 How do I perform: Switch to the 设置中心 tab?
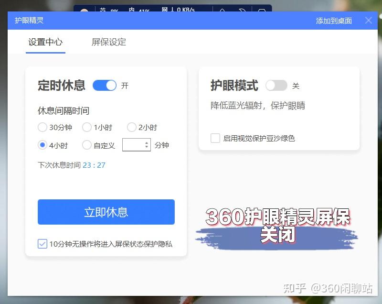(45, 42)
